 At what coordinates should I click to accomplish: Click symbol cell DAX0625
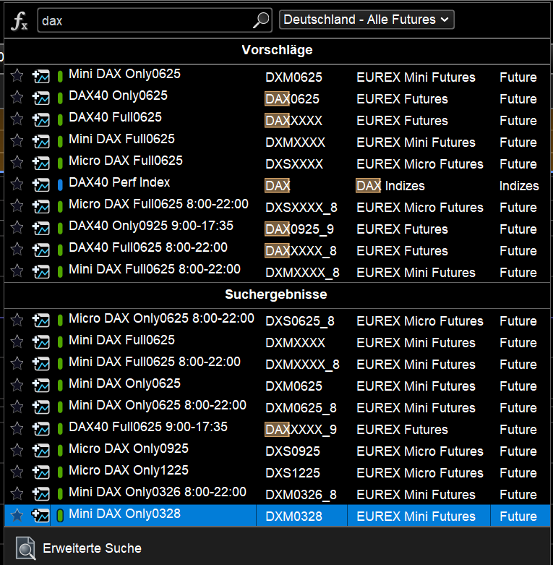tap(292, 98)
